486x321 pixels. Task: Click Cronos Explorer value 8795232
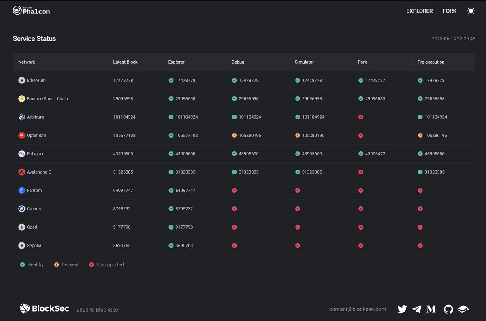[184, 209]
